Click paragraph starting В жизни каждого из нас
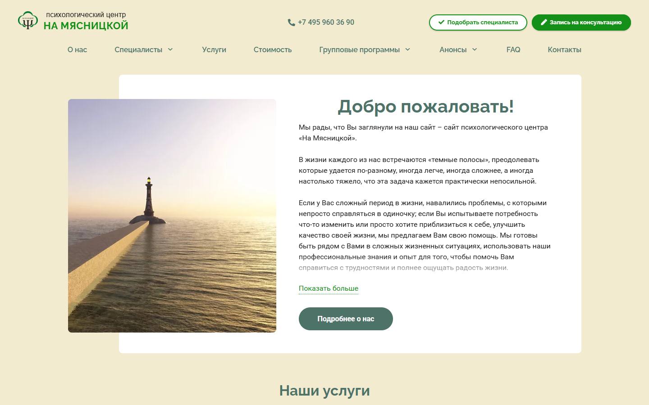649x405 pixels. [419, 171]
